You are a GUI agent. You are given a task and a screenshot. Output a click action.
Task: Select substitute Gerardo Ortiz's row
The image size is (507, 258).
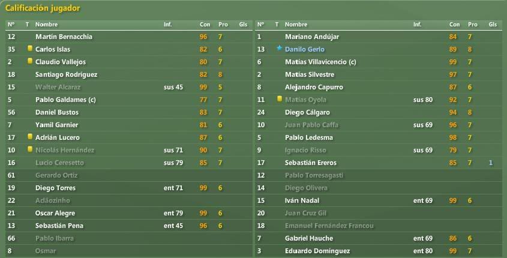128,175
